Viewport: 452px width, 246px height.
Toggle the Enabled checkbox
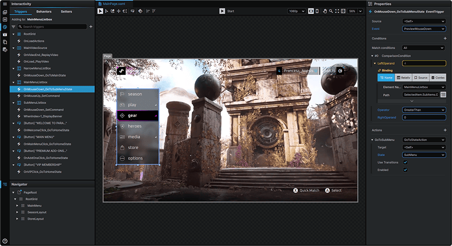pos(405,170)
